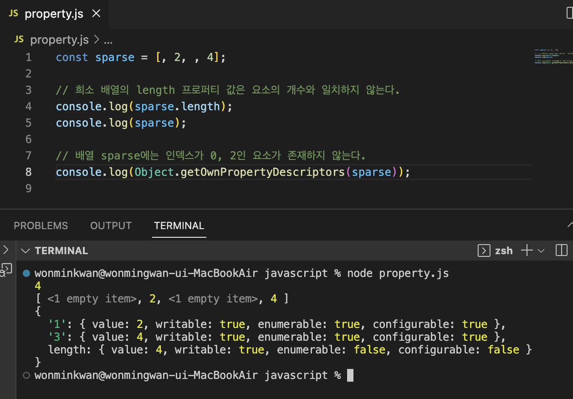The width and height of the screenshot is (573, 399).
Task: Click 'getOwnPropertyDescriptors' method on line 8
Action: 263,172
